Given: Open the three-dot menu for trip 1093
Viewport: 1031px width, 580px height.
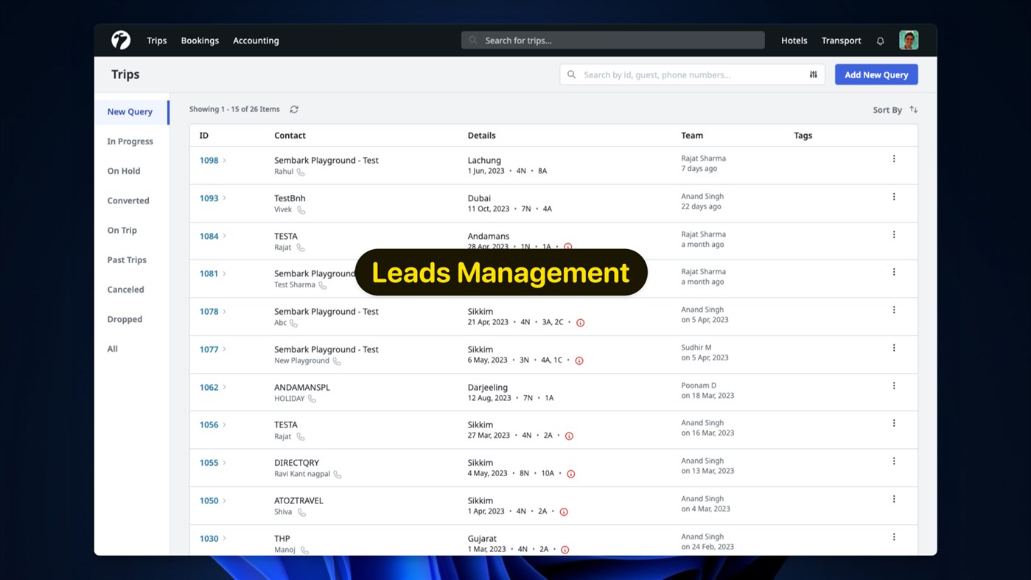Looking at the screenshot, I should pyautogui.click(x=894, y=197).
